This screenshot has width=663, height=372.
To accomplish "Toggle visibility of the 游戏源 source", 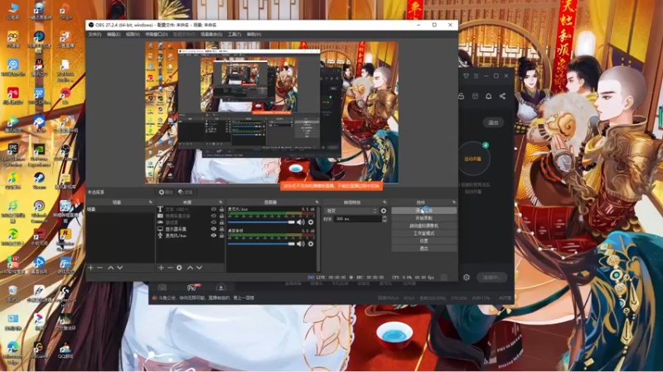I will click(214, 222).
